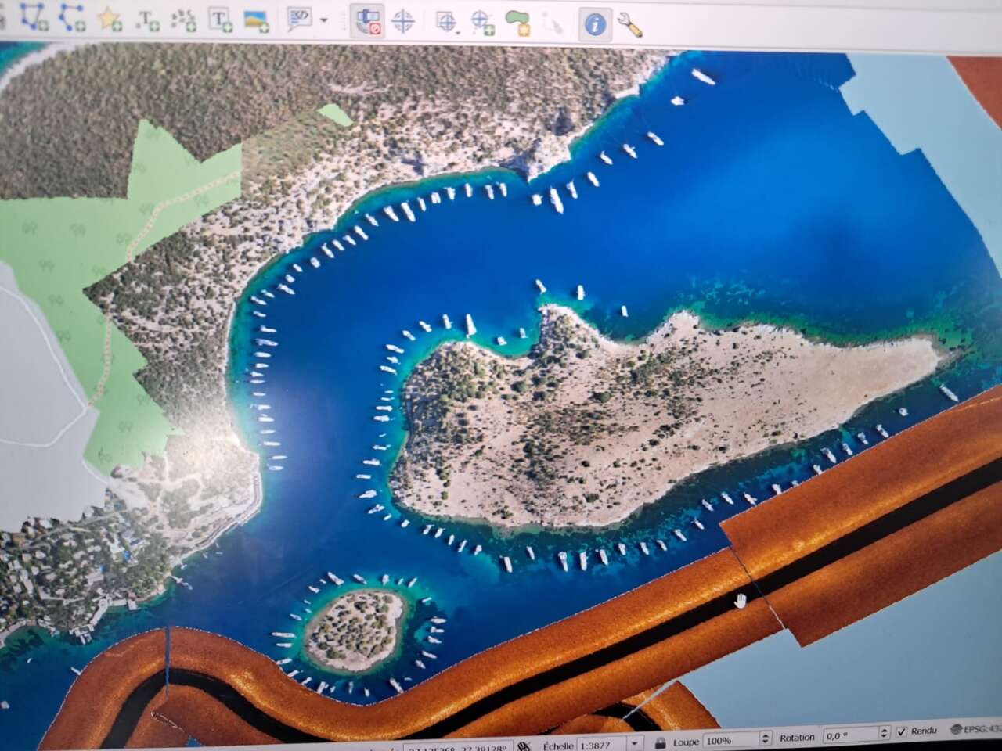Select the Create Polygon Annotation tool

[34, 16]
